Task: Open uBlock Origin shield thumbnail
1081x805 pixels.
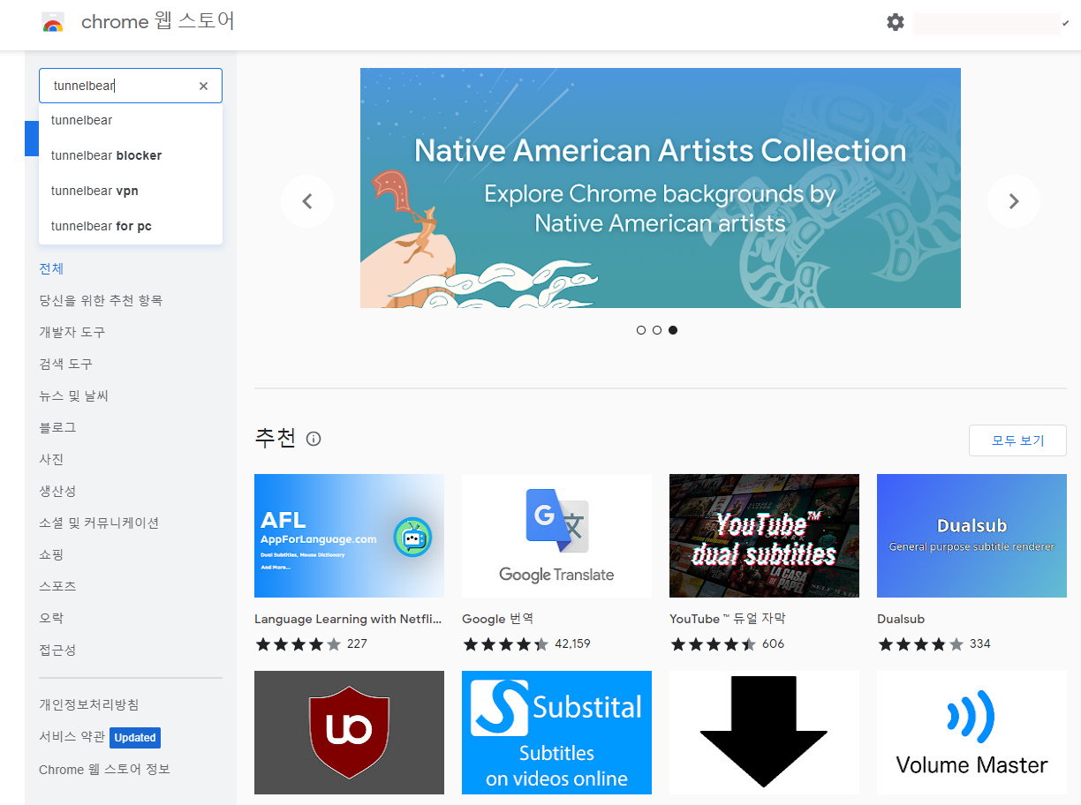Action: tap(349, 733)
